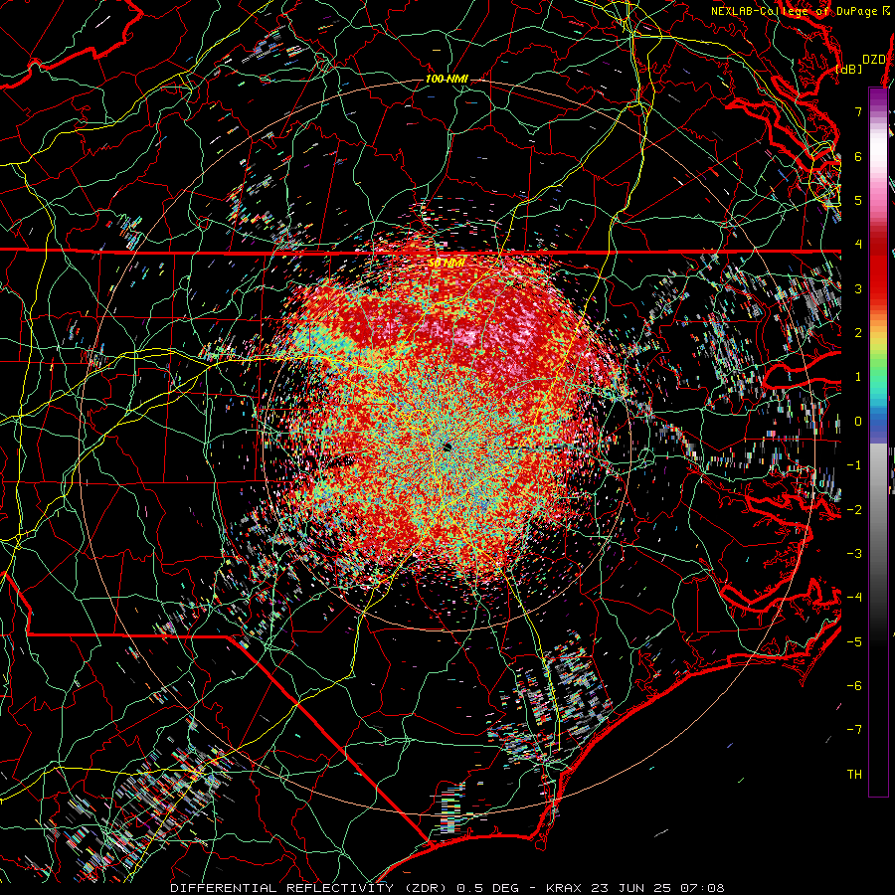Click the 5 value on the color scale
Screen dimensions: 895x895
(x=858, y=200)
